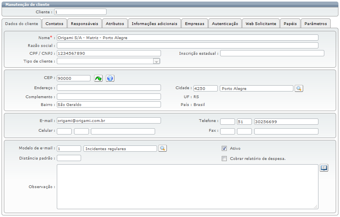
Task: Click the Cliente number field
Action: coord(80,12)
